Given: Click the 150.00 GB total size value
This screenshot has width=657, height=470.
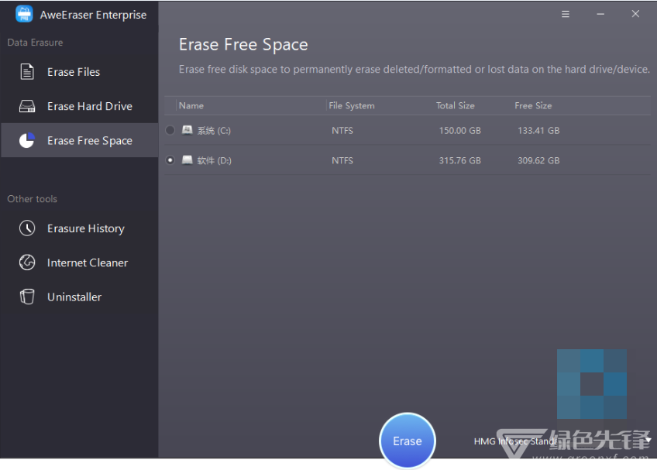Looking at the screenshot, I should 459,130.
